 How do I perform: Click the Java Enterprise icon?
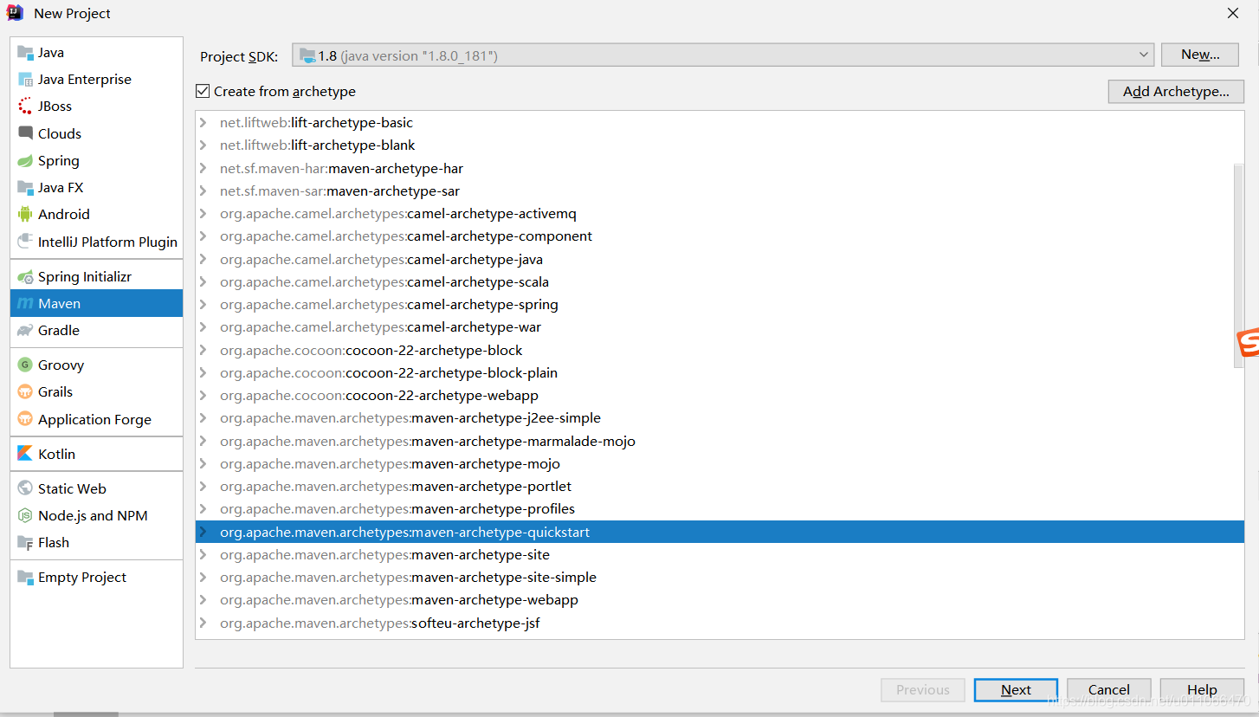coord(25,80)
